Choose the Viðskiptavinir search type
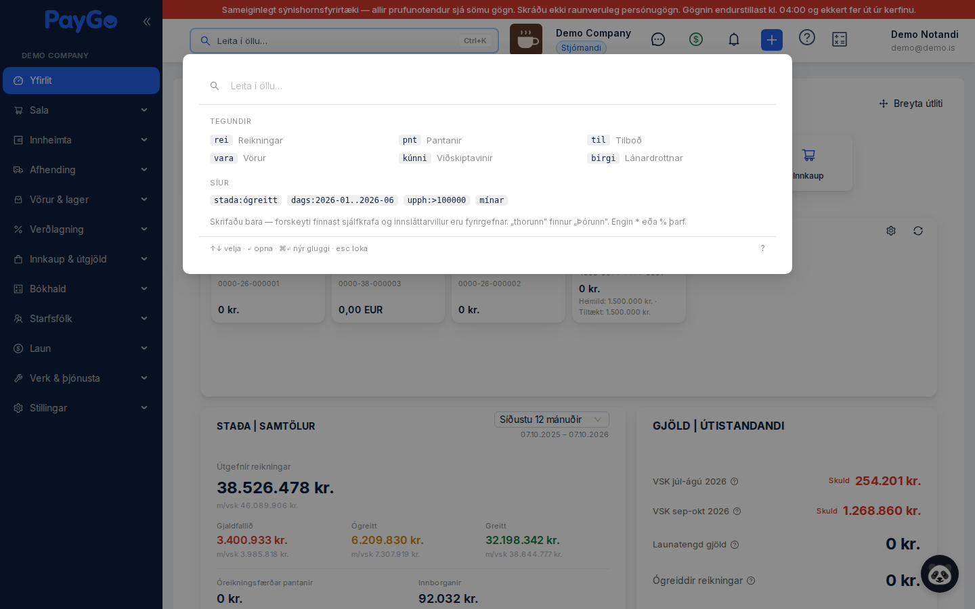The height and width of the screenshot is (609, 975). pyautogui.click(x=446, y=158)
